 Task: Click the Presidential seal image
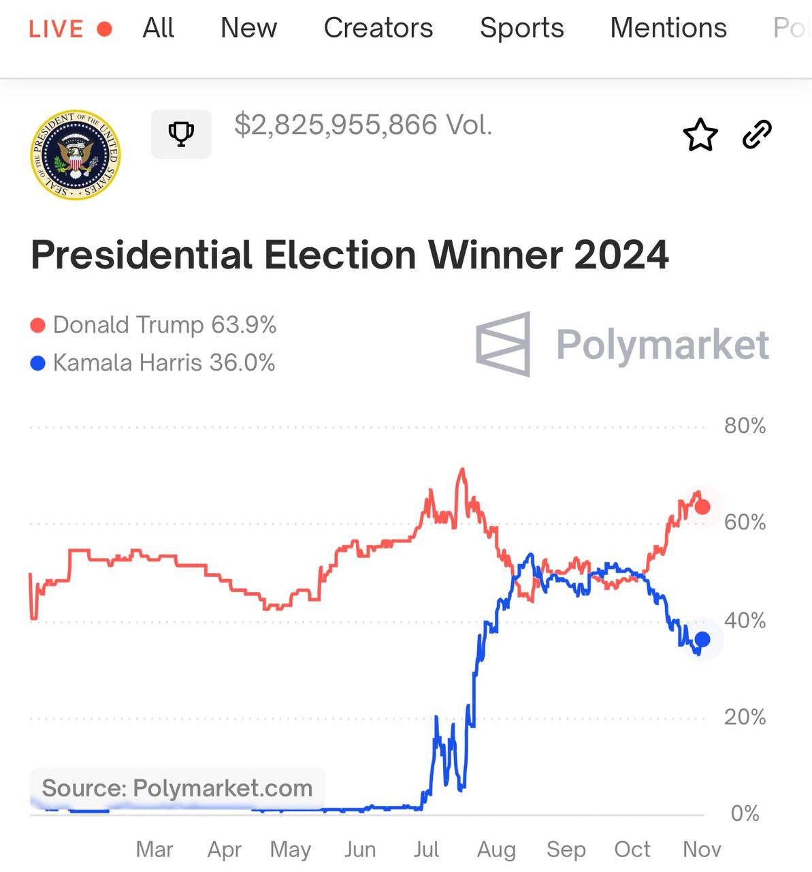(76, 155)
